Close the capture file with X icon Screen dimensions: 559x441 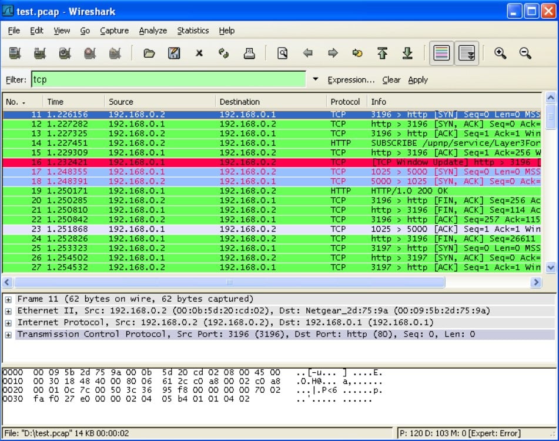(x=199, y=54)
